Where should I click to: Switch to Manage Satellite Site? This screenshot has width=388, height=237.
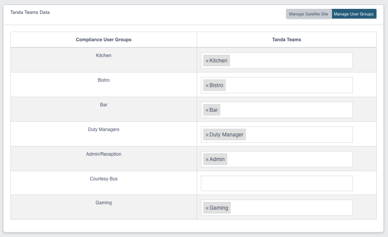click(309, 14)
